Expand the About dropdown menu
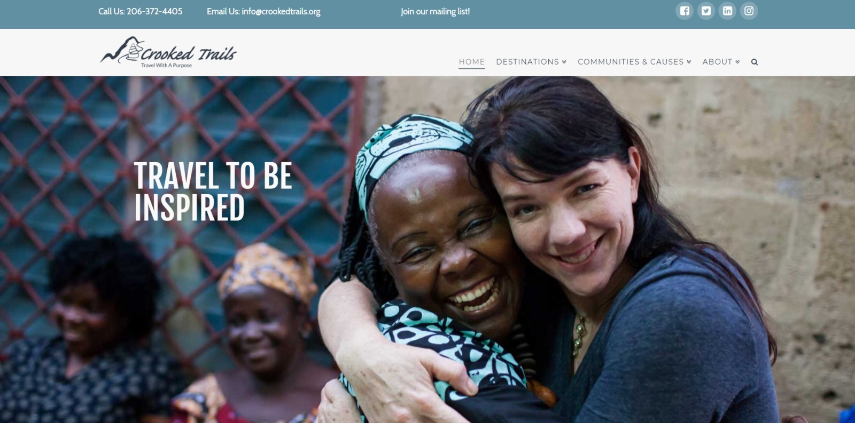The image size is (855, 423). point(721,62)
